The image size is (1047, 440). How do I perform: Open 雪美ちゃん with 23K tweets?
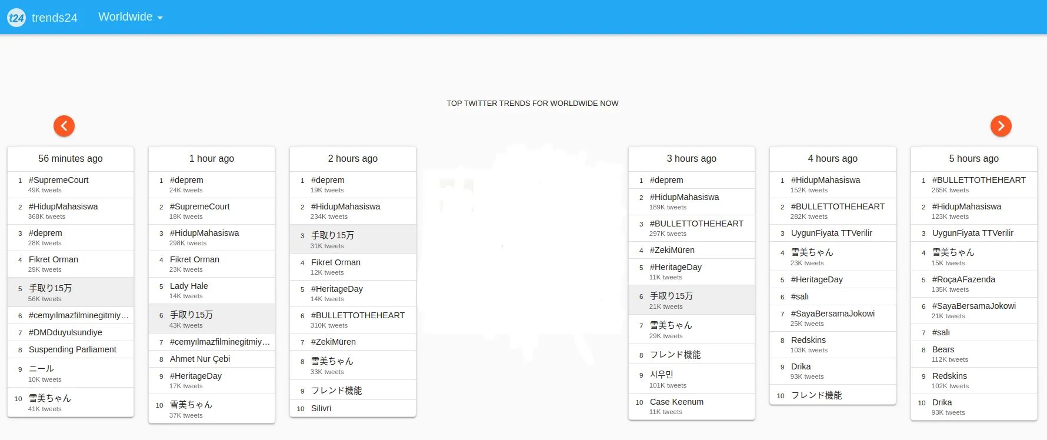coord(812,252)
